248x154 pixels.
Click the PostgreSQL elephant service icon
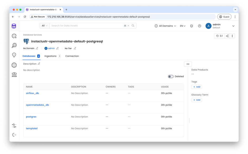26,41
